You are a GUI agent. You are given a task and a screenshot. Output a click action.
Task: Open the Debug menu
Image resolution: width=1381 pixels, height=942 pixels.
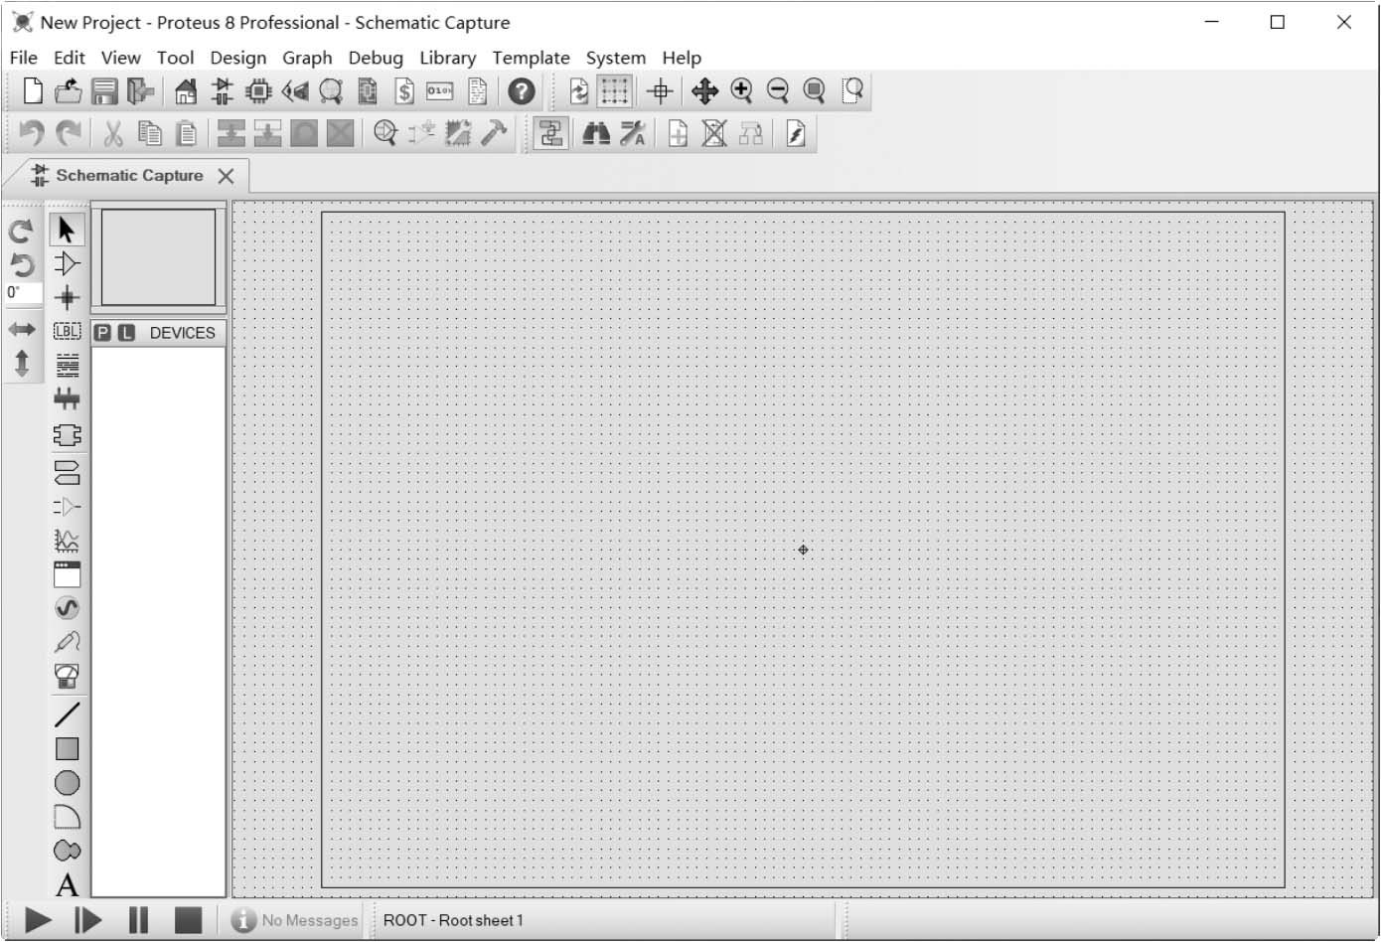(x=376, y=58)
